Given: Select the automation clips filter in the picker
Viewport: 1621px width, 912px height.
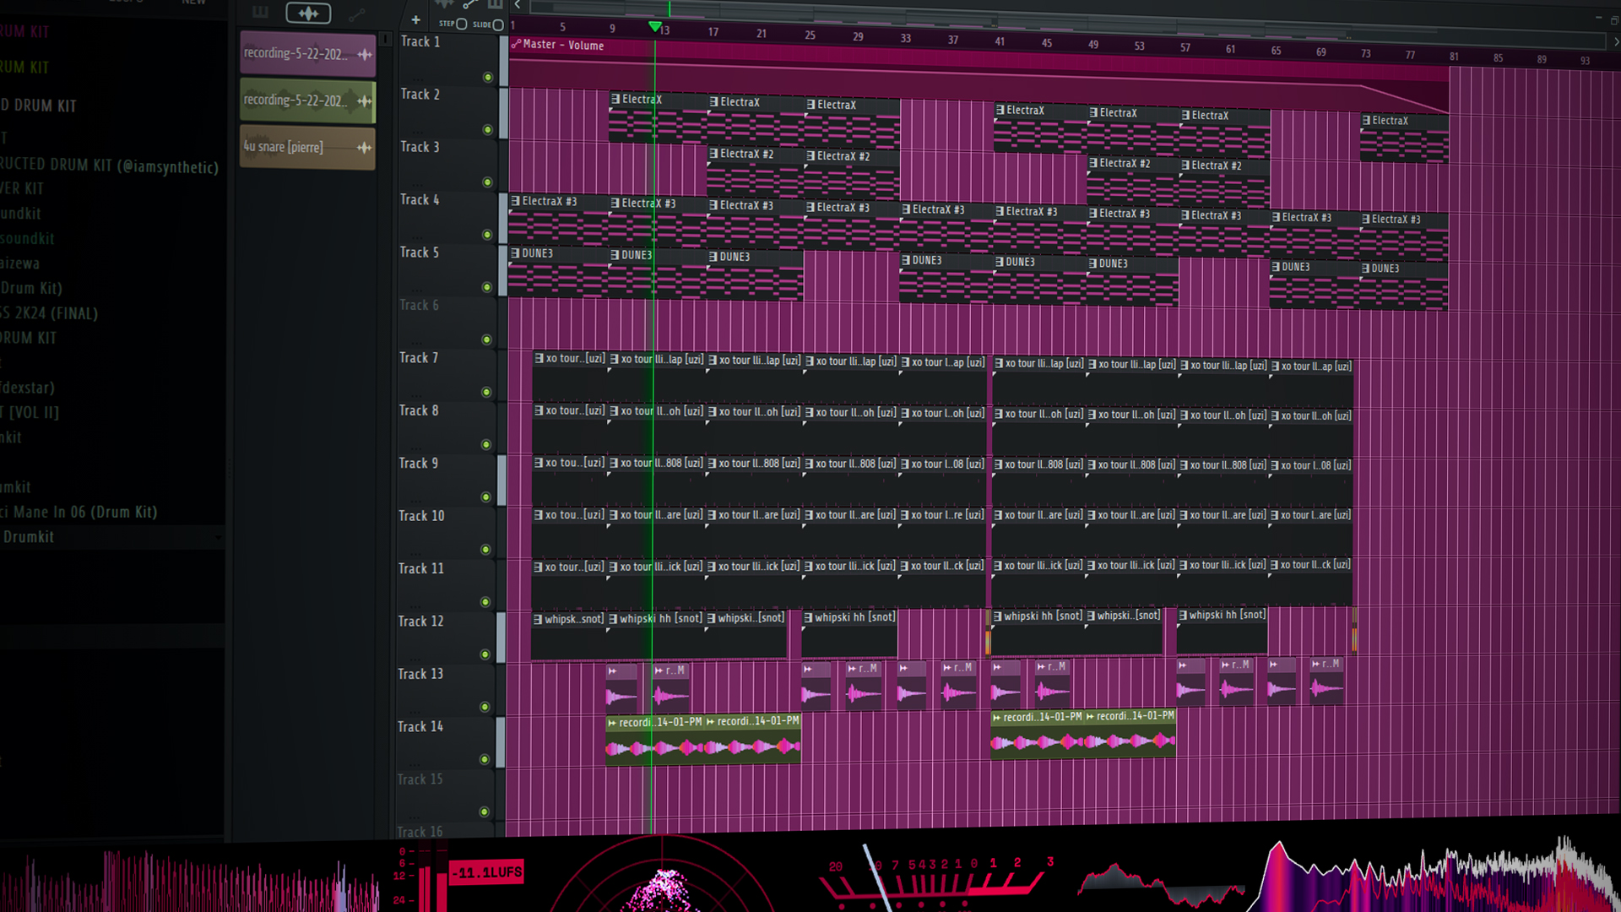Looking at the screenshot, I should pos(357,14).
